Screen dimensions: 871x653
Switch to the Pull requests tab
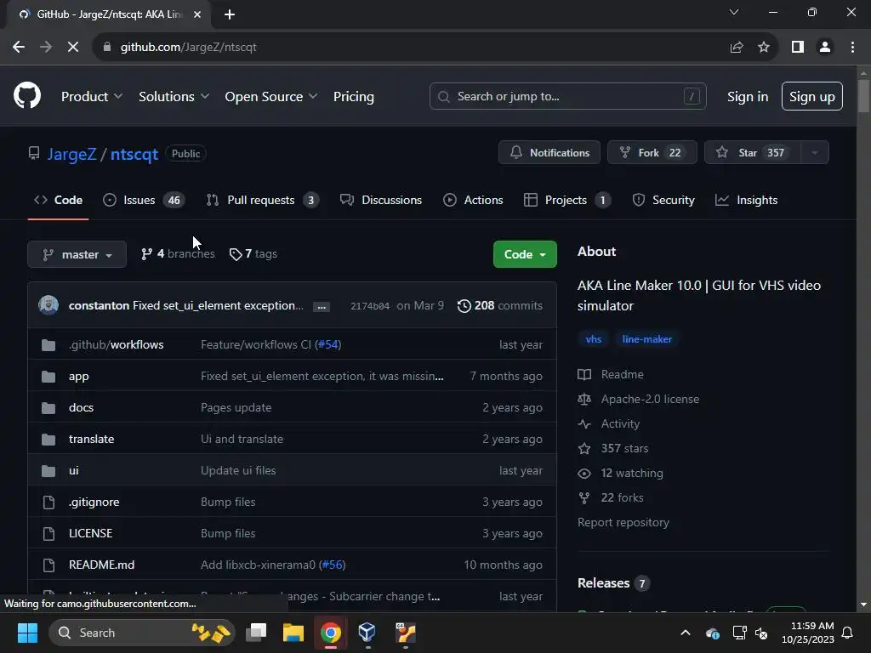[x=263, y=200]
